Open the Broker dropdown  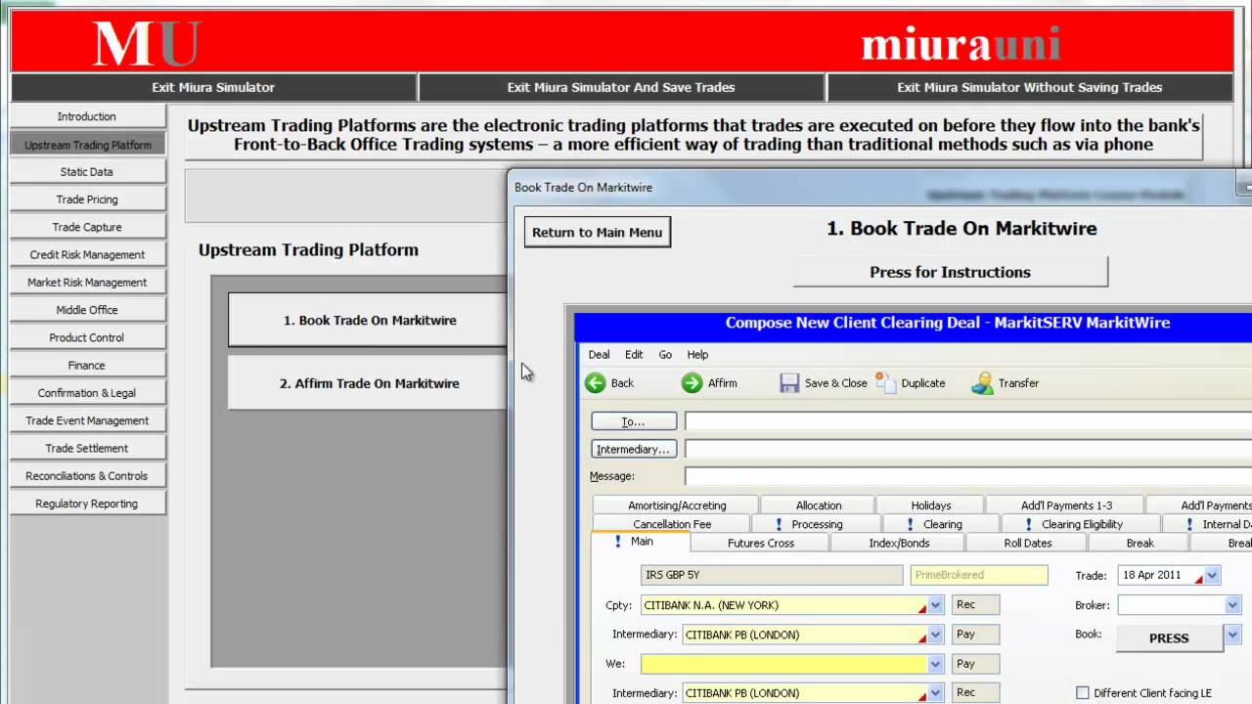1232,605
